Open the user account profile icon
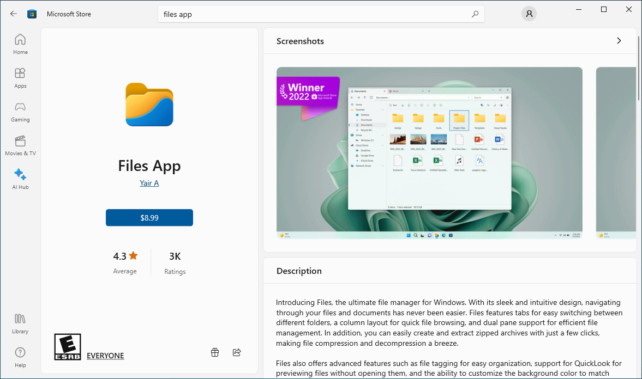The width and height of the screenshot is (642, 379). pos(529,14)
